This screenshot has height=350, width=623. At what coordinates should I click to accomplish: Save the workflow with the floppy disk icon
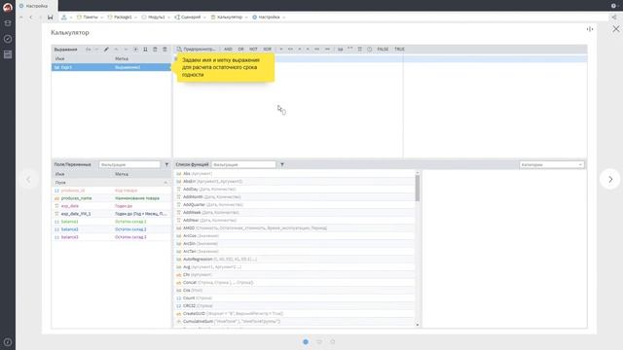point(50,17)
